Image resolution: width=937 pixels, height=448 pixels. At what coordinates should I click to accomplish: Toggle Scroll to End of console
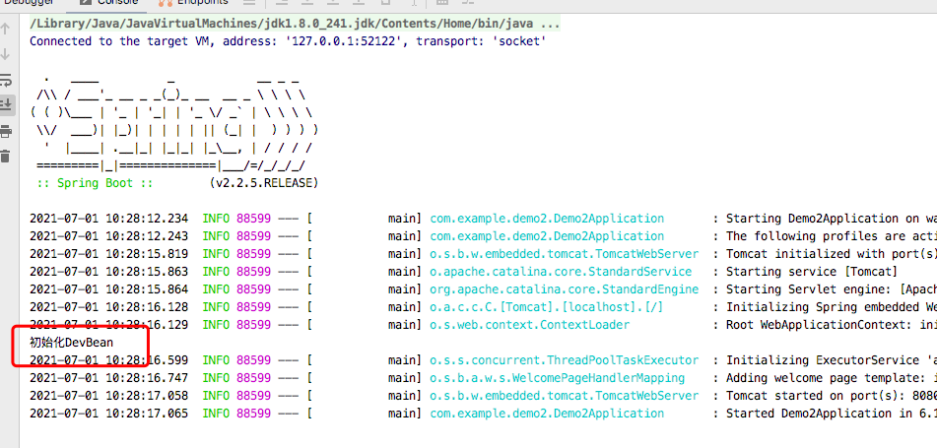[5, 104]
